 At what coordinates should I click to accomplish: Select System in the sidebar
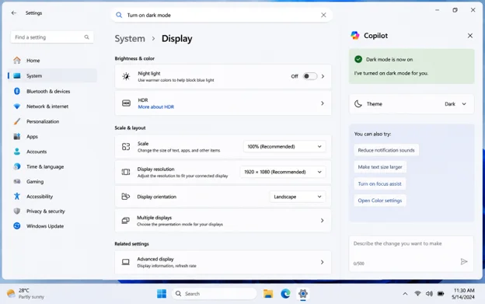tap(52, 75)
